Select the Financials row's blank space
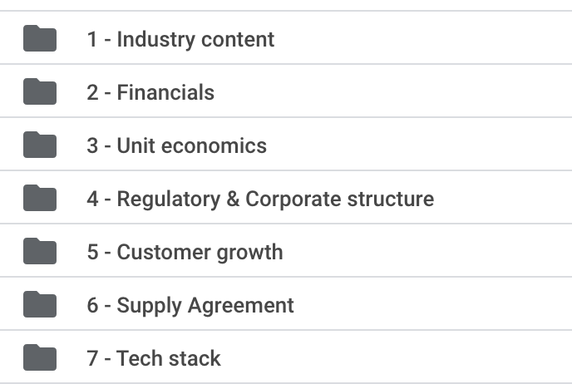This screenshot has height=384, width=572. (394, 91)
